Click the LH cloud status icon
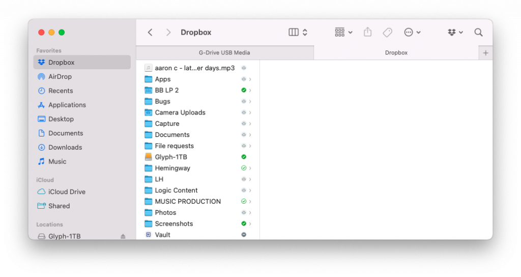521x277 pixels. [244, 179]
